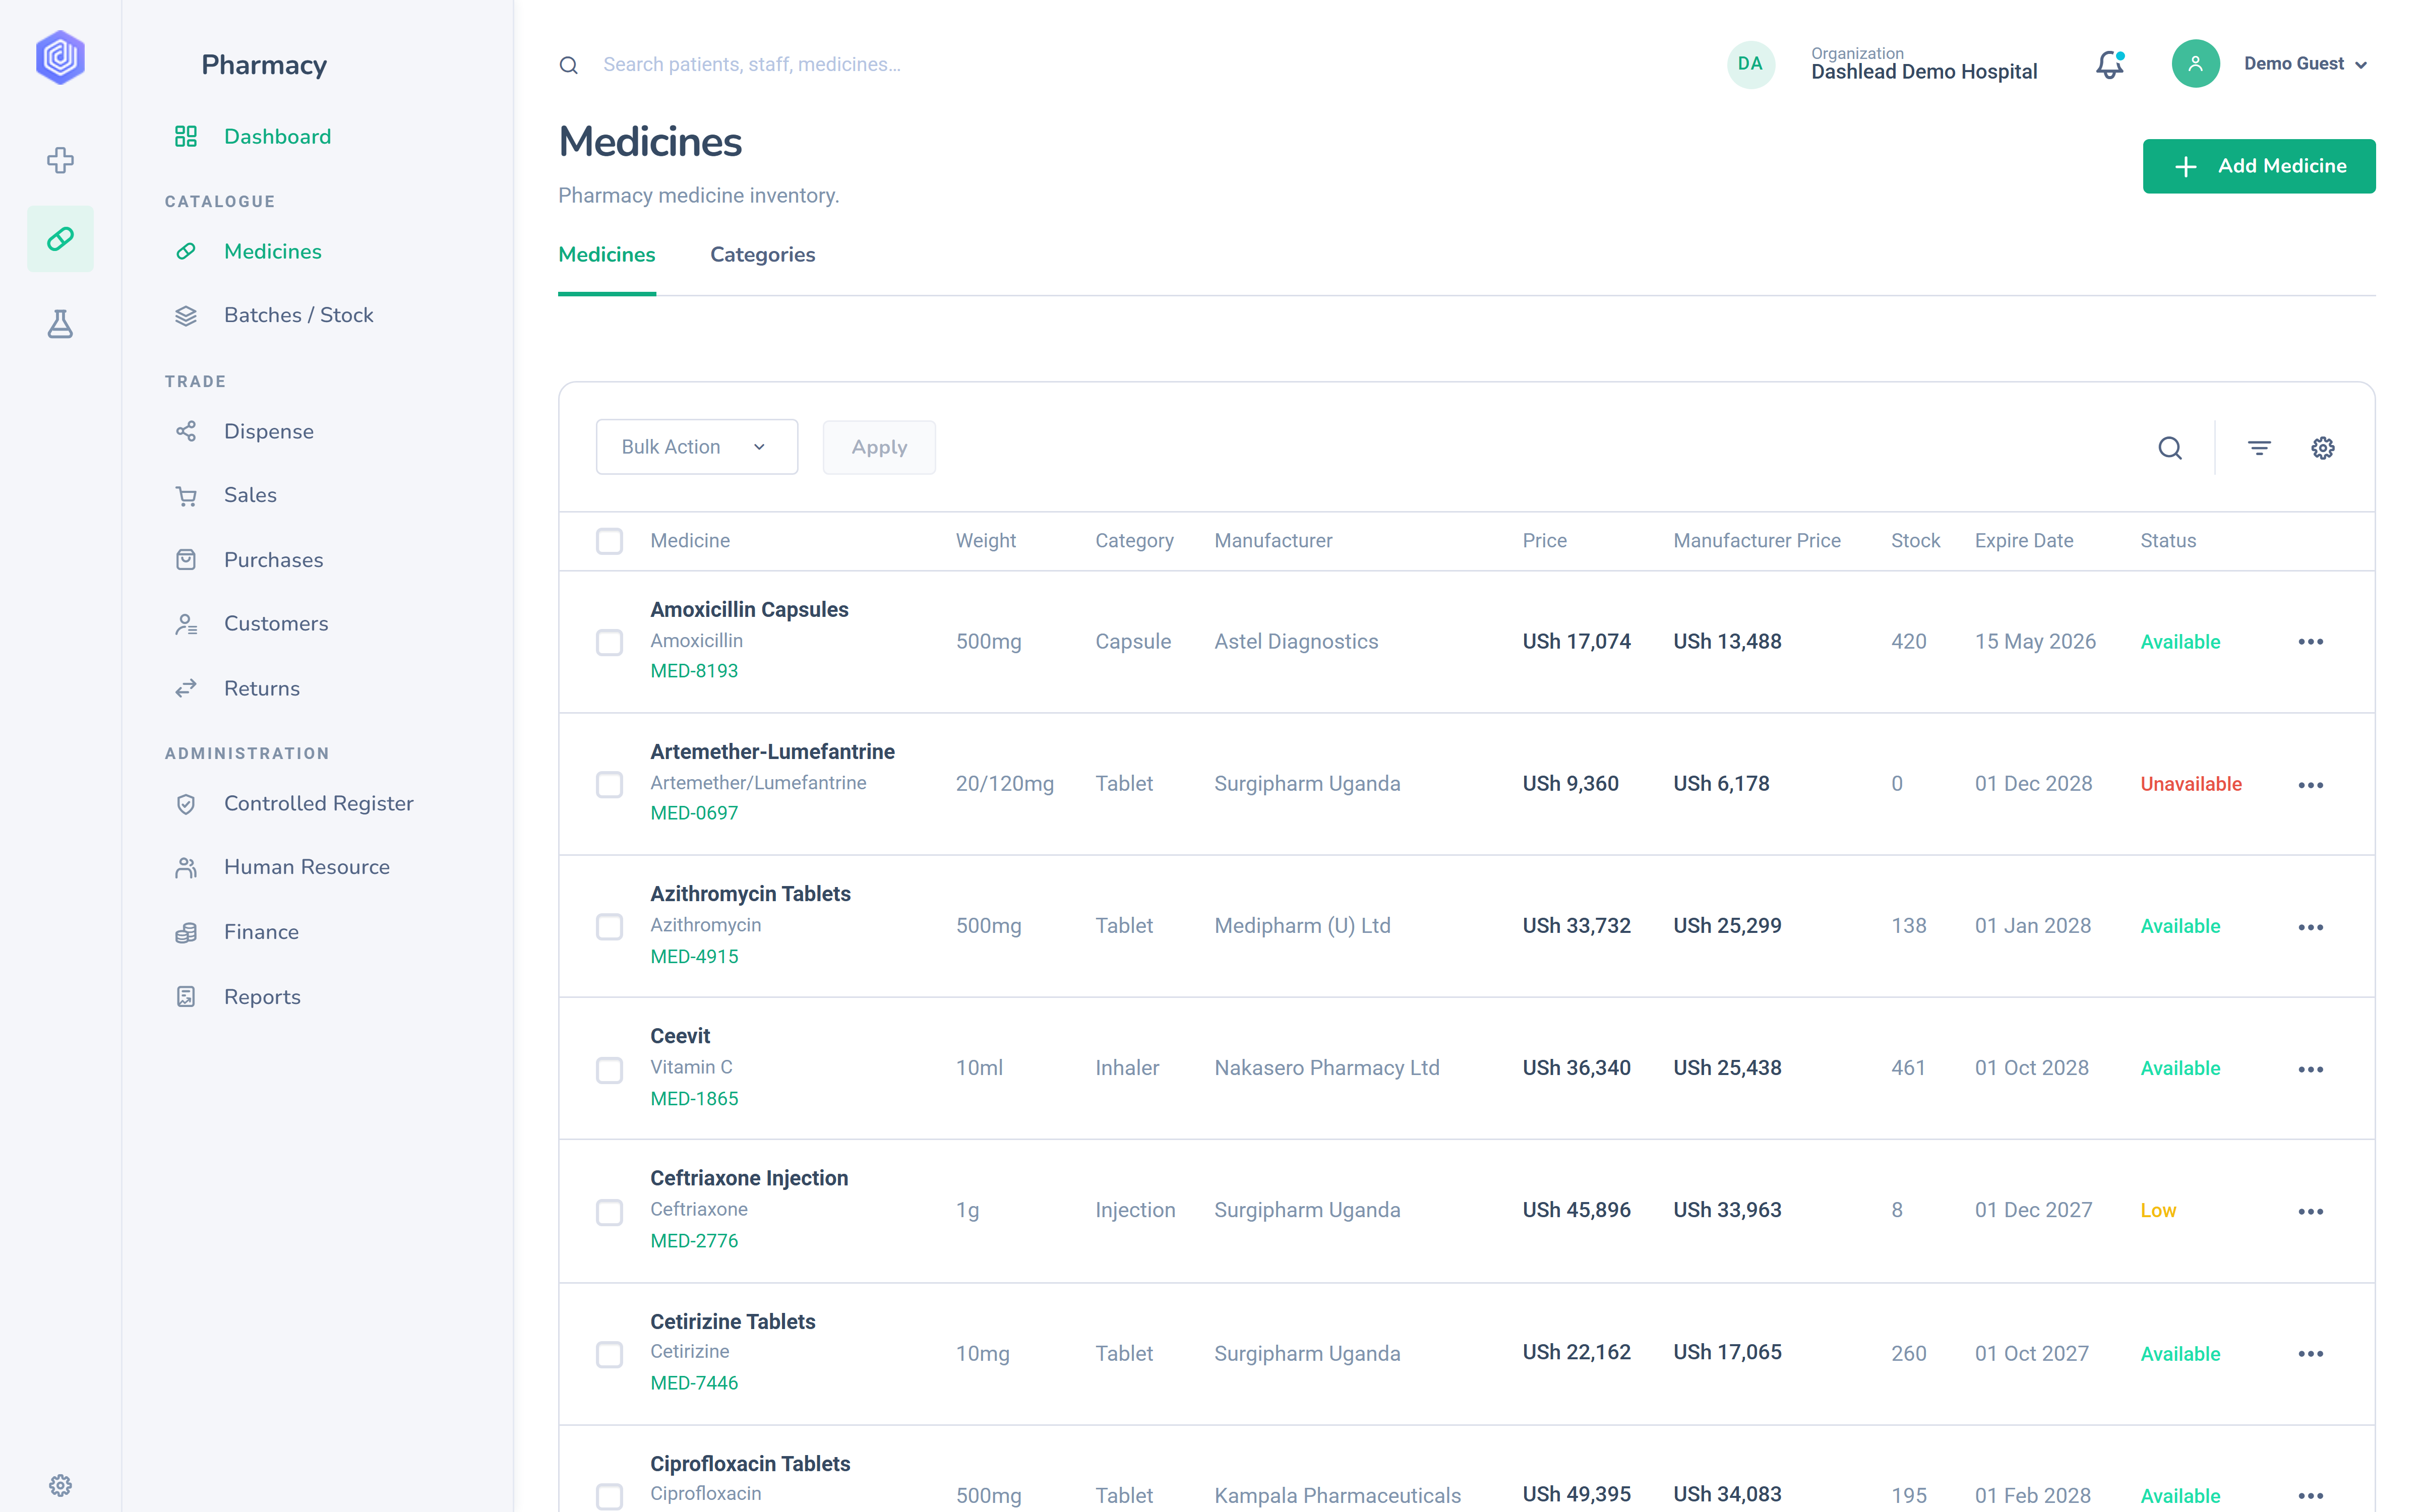Expand the Bulk Action dropdown
Screen dimensions: 2420x1512
(x=697, y=447)
